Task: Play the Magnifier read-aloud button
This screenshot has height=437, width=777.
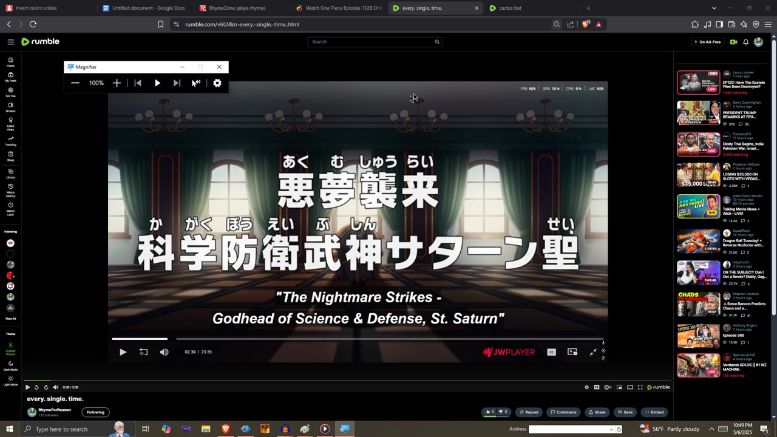Action: (157, 83)
